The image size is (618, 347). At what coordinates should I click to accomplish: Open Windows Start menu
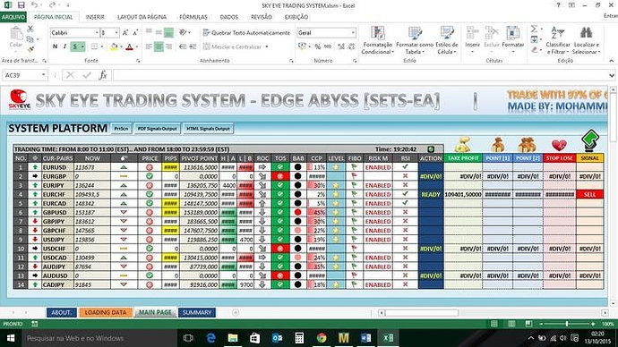[x=11, y=338]
